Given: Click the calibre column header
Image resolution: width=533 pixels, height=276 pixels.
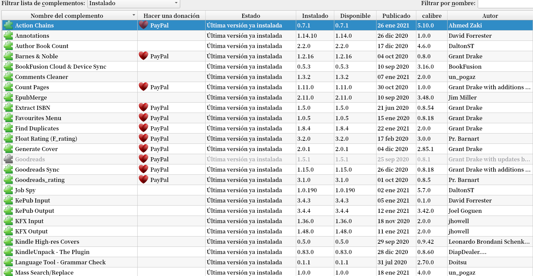Looking at the screenshot, I should 432,16.
